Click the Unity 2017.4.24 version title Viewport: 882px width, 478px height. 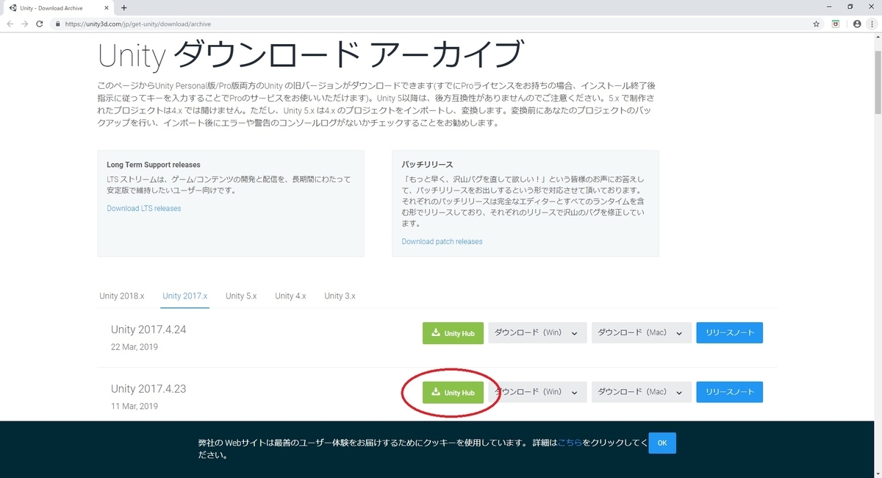148,329
